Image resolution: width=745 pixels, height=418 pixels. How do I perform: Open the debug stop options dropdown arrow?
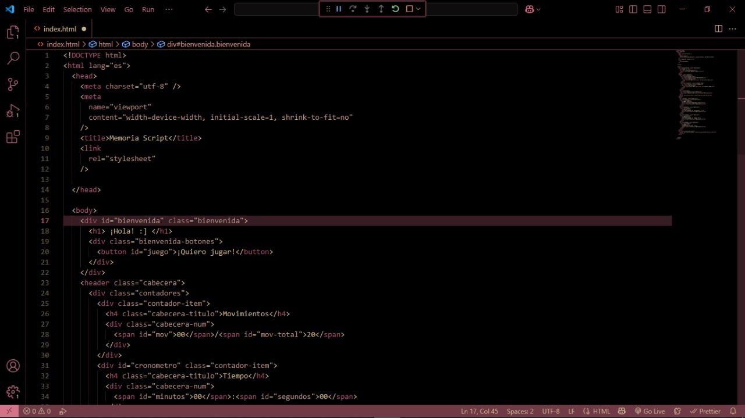[x=418, y=9]
